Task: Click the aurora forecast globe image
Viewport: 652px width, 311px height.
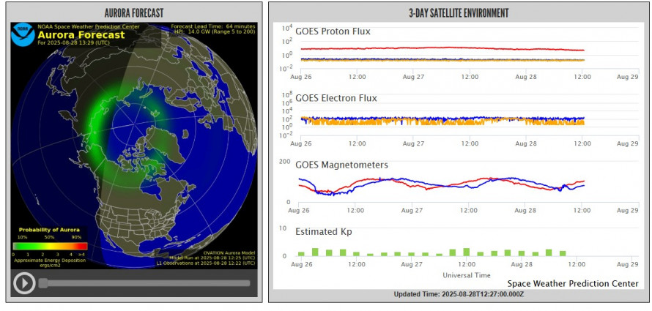Action: click(134, 146)
